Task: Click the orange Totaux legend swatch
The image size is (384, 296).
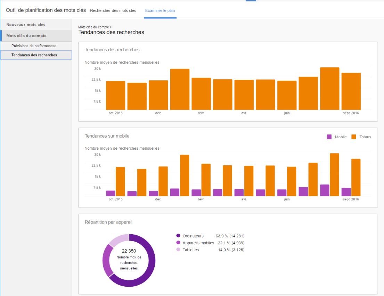Action: [x=354, y=137]
